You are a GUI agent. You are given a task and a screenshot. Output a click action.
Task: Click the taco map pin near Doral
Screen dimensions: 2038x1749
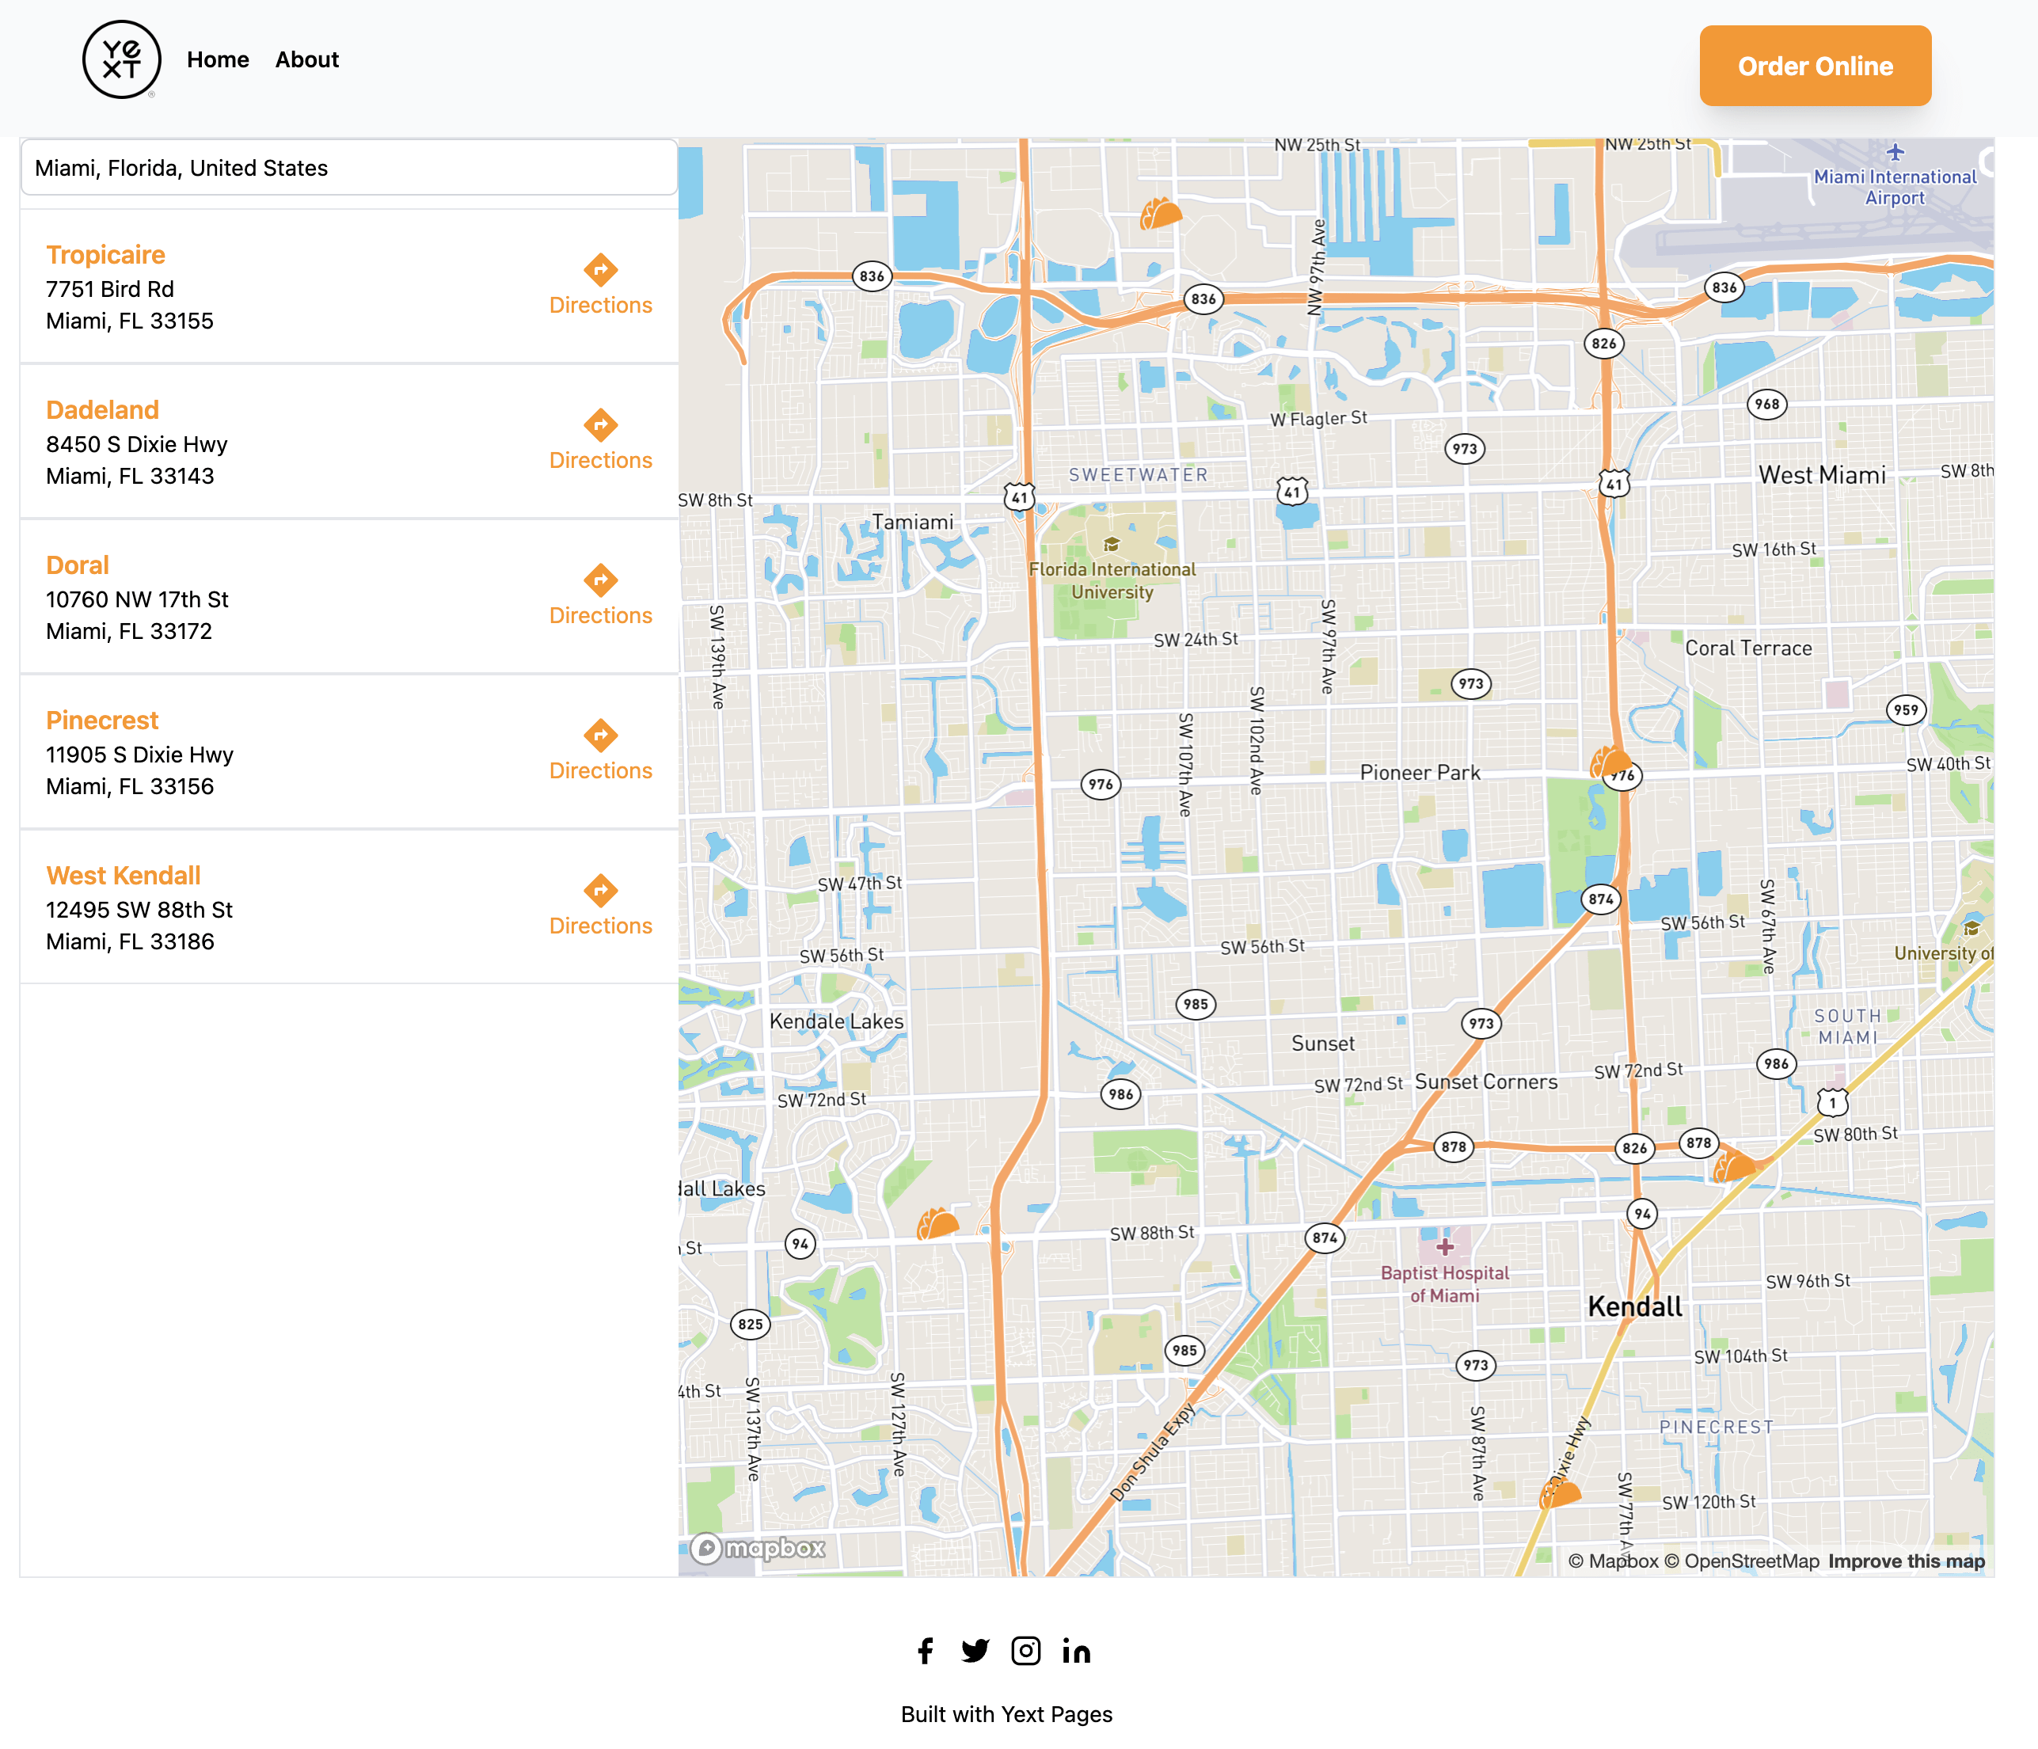pos(1161,214)
